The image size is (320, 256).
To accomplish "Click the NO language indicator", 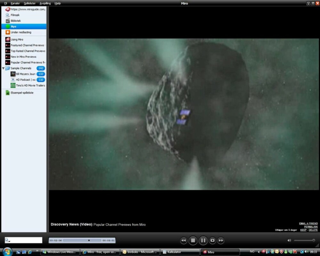I will 252,252.
